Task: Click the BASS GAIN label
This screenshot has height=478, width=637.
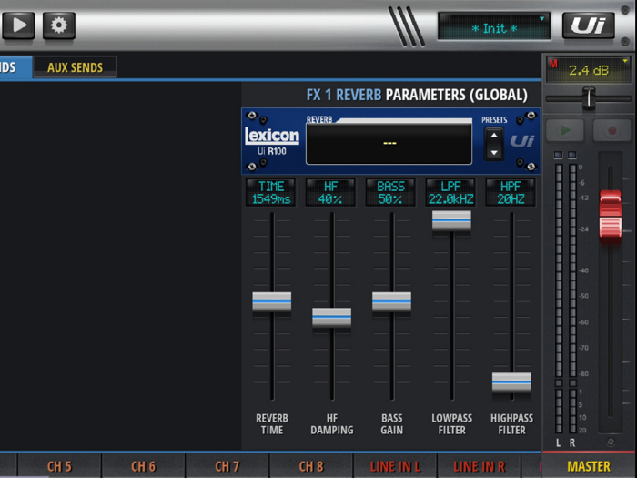Action: pyautogui.click(x=391, y=424)
